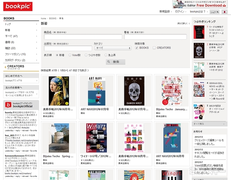Click the title ワイナート67号／2012年
231x180 pixels.
pyautogui.click(x=96, y=156)
